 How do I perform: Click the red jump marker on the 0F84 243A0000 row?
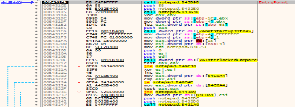point(79,82)
